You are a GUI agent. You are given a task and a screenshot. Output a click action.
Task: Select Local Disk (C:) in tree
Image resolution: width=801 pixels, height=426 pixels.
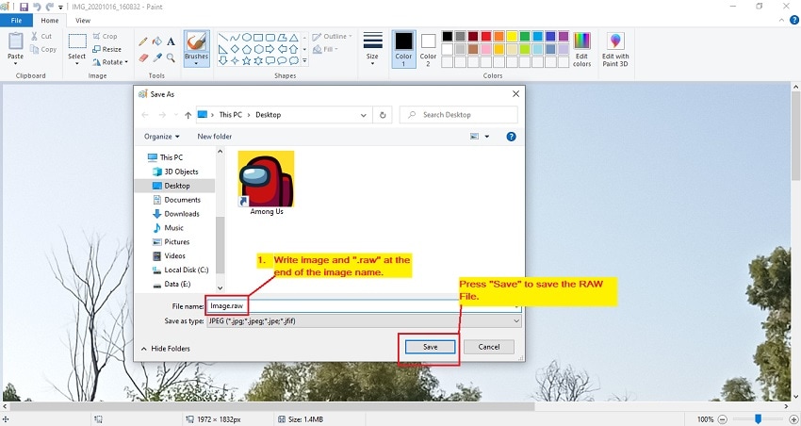click(180, 270)
